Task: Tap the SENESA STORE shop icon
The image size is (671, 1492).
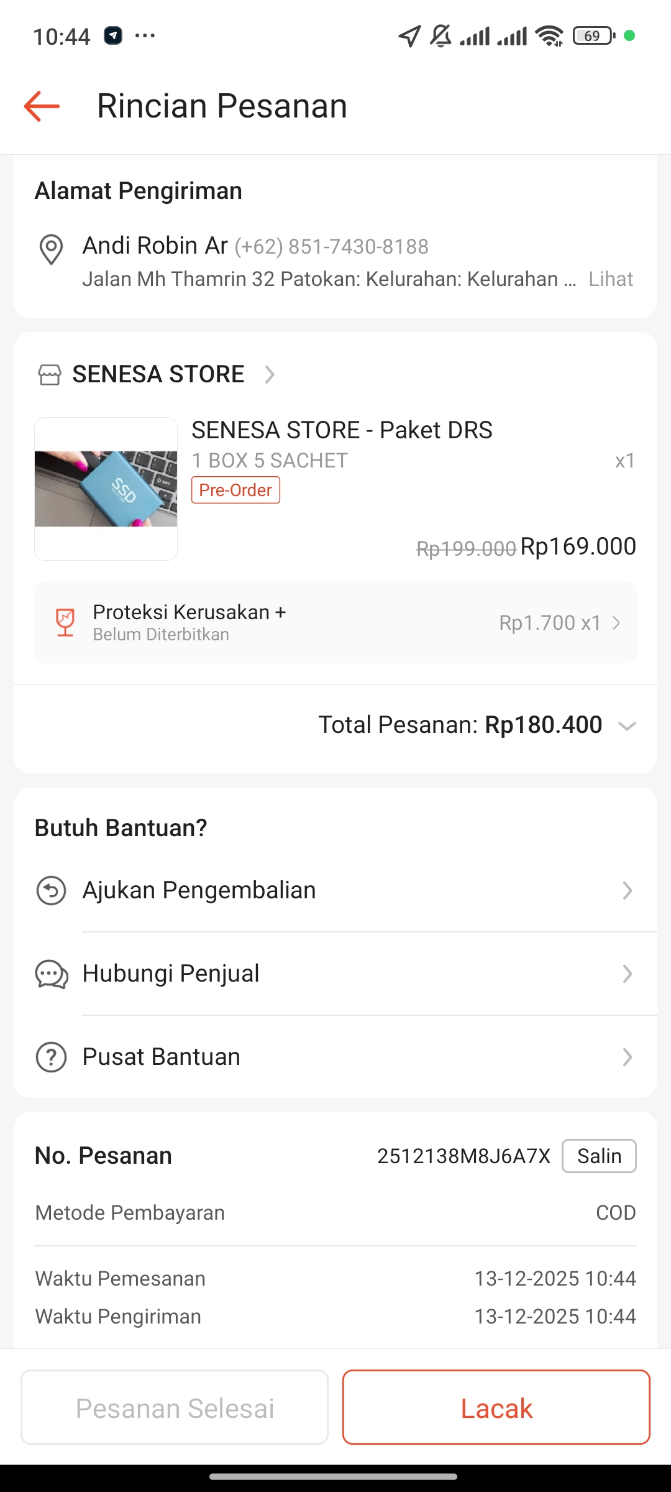Action: coord(50,375)
